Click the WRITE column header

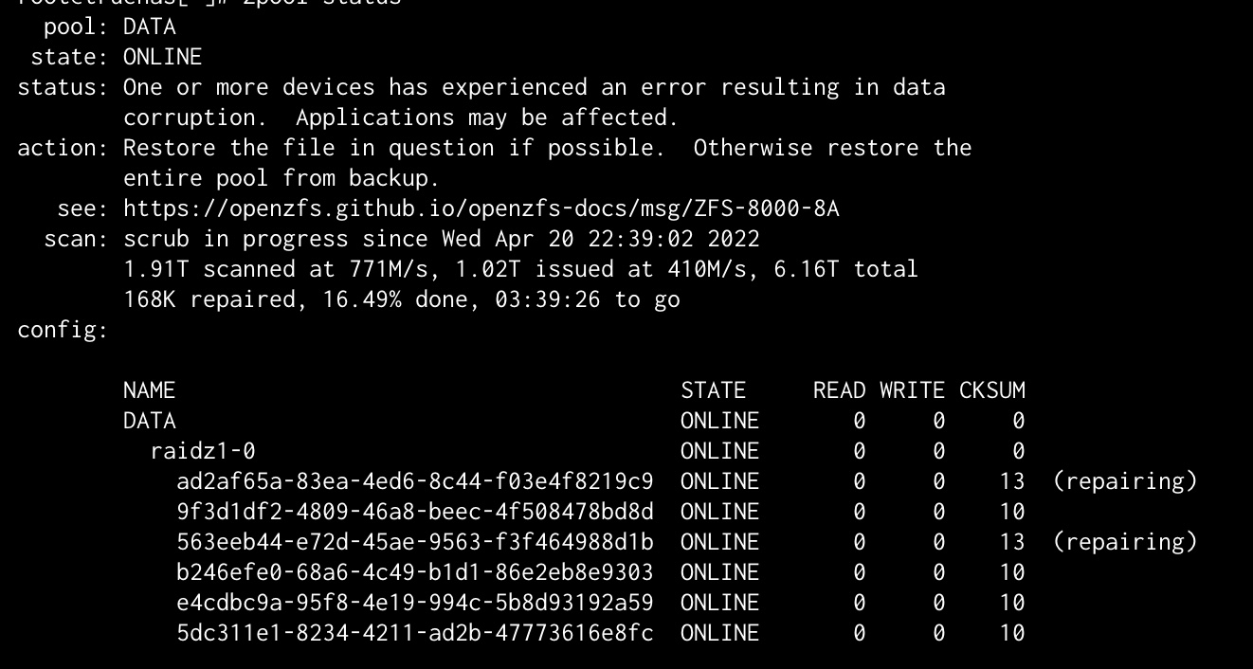coord(913,390)
